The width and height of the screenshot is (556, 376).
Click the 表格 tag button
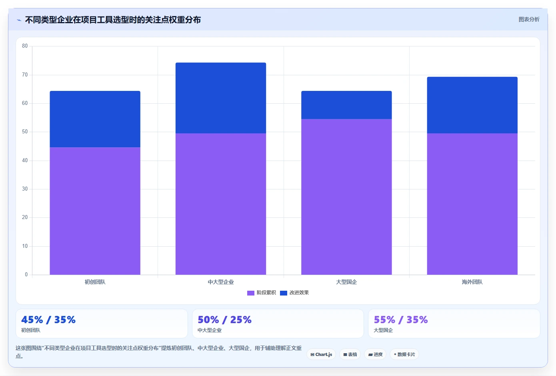click(350, 354)
